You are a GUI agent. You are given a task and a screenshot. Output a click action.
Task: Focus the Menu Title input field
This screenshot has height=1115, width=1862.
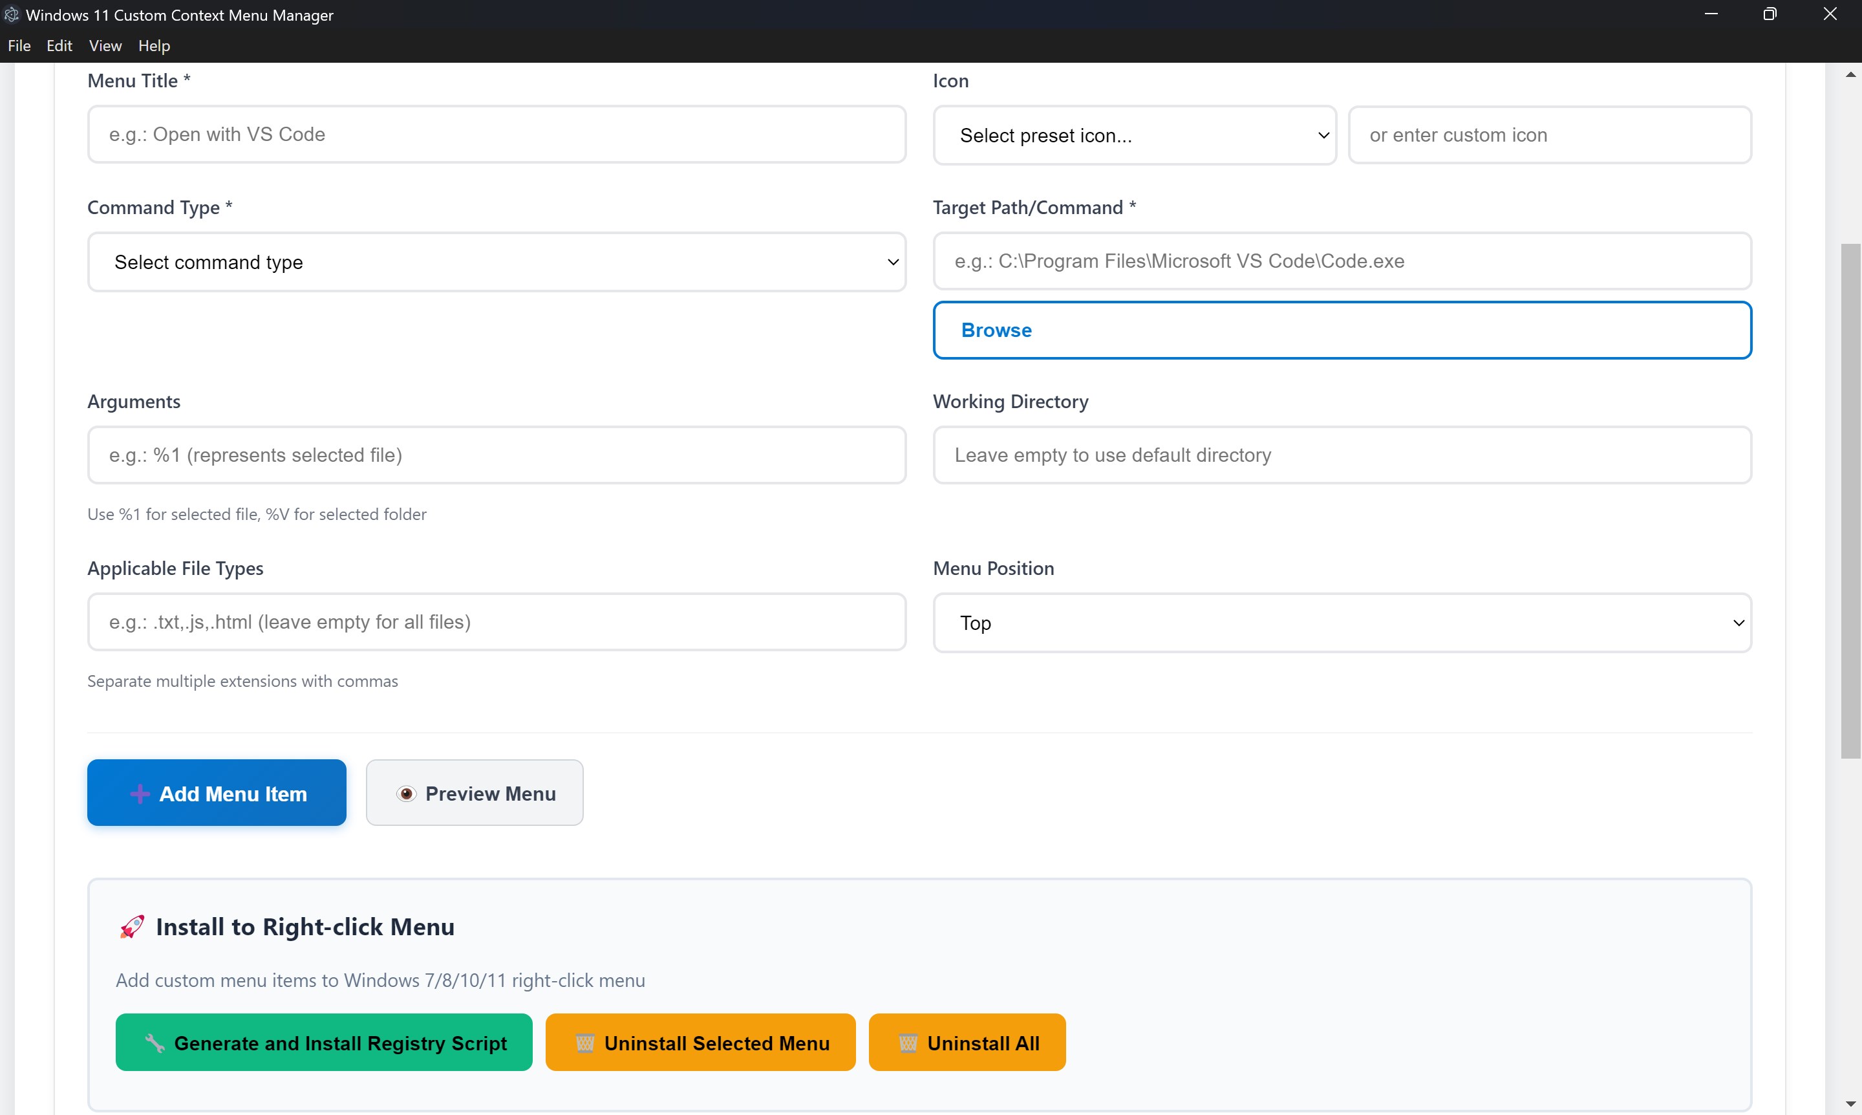coord(497,135)
